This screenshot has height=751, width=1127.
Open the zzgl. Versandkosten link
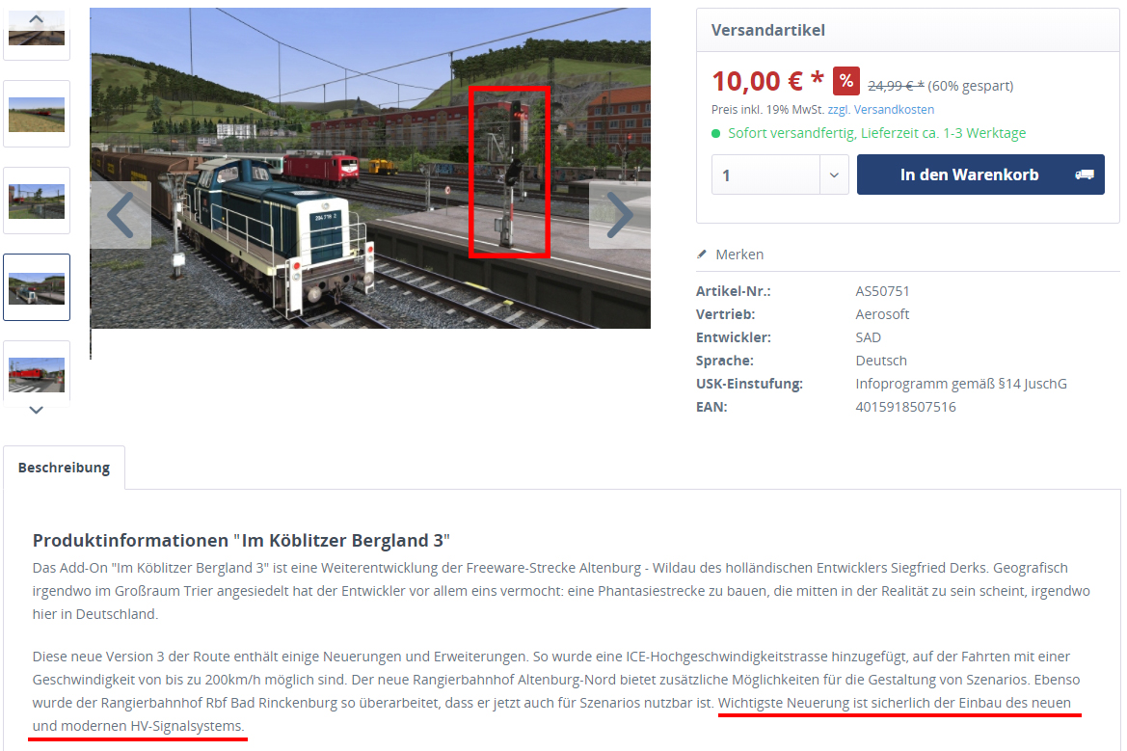coord(880,109)
